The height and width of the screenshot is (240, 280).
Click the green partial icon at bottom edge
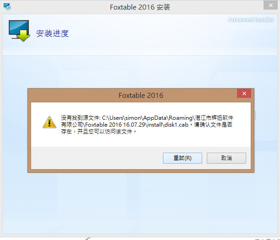click(x=88, y=239)
